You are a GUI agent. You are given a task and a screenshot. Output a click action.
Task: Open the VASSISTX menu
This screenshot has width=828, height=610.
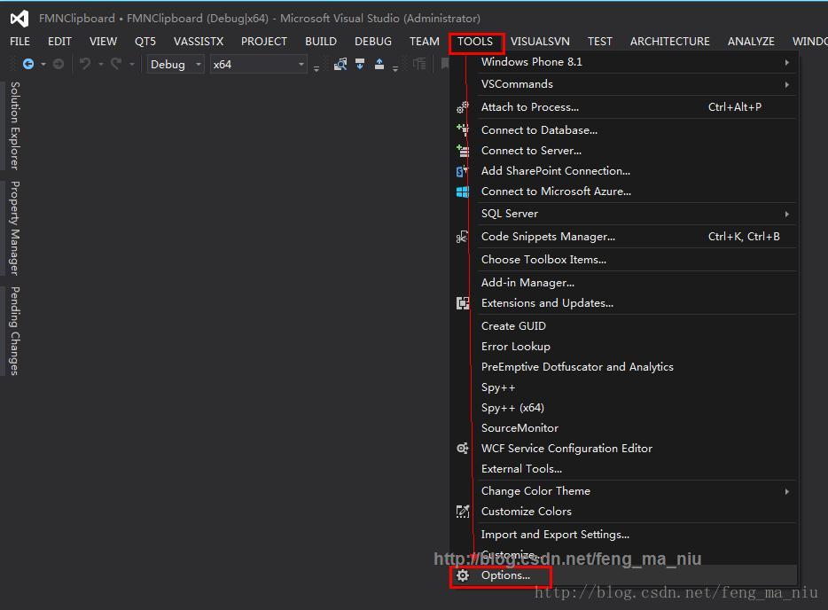pyautogui.click(x=199, y=41)
